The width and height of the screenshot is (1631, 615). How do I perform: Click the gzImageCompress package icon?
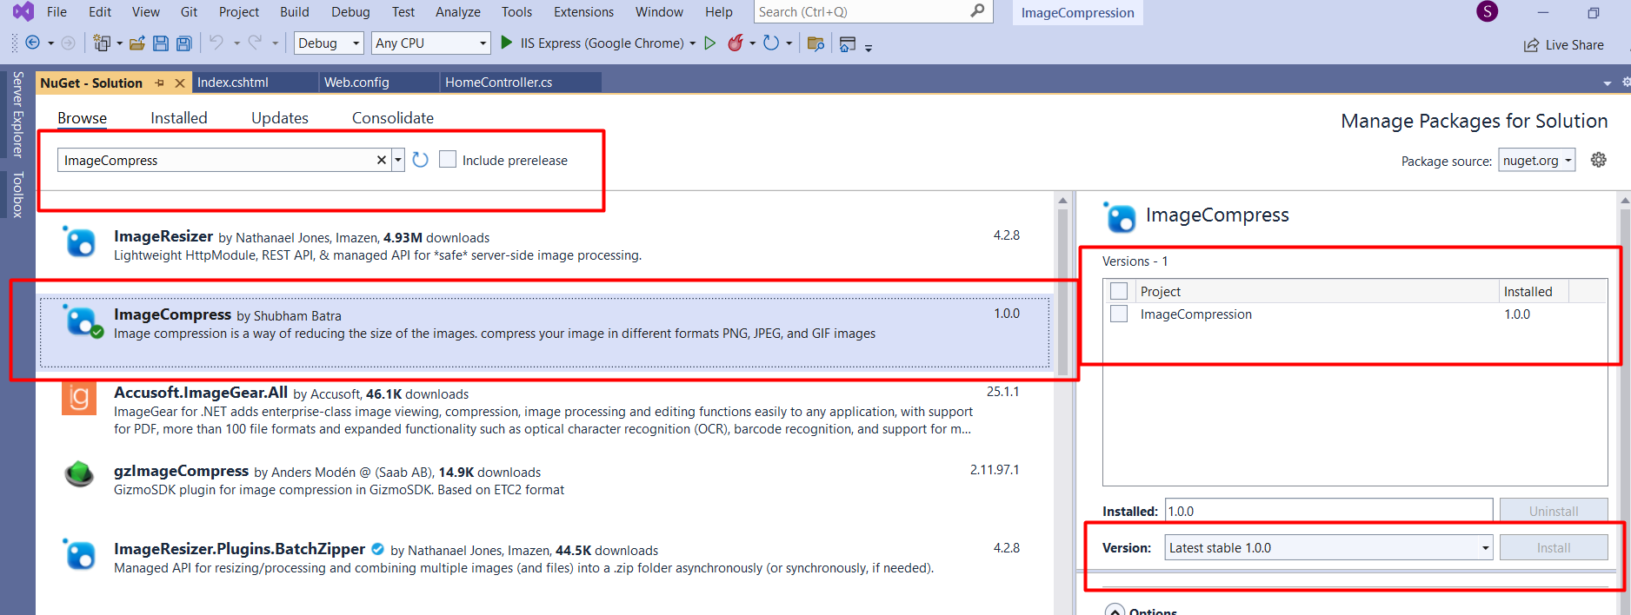coord(79,474)
